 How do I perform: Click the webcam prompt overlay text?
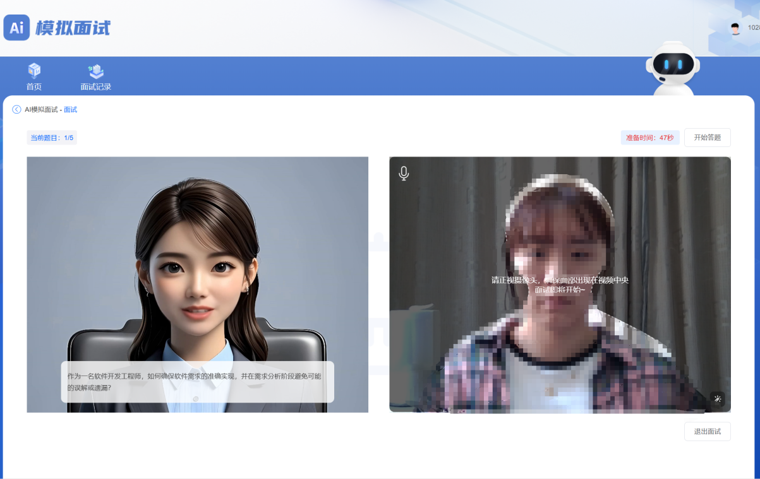click(560, 285)
